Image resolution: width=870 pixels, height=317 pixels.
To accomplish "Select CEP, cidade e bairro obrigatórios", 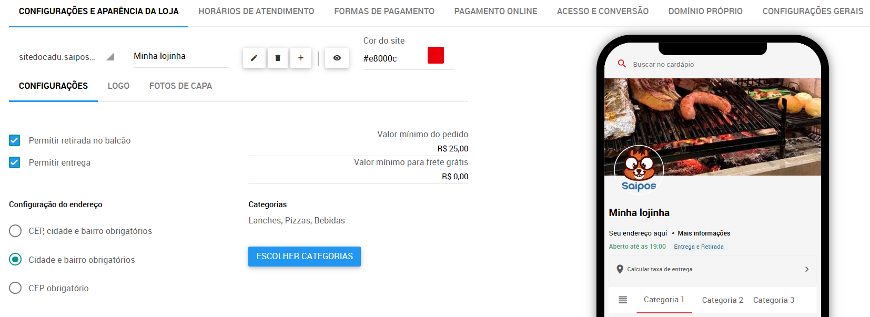I will coord(15,231).
